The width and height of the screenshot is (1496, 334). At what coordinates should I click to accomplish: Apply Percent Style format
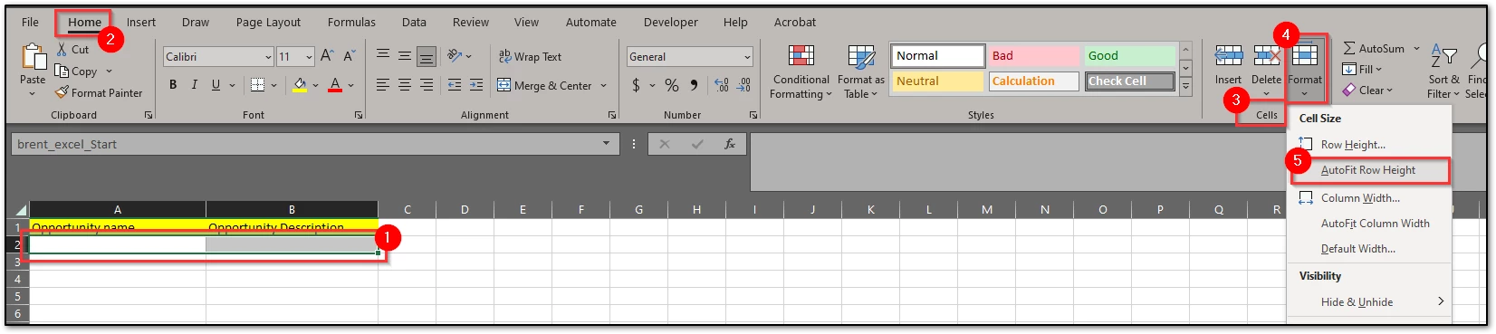(672, 85)
